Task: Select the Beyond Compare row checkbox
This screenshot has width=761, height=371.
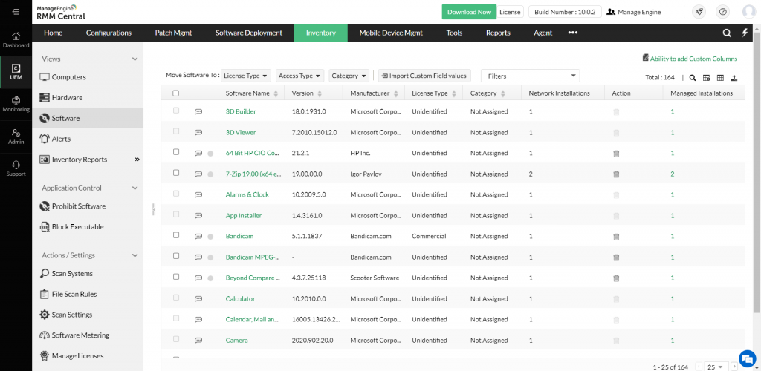Action: tap(176, 277)
